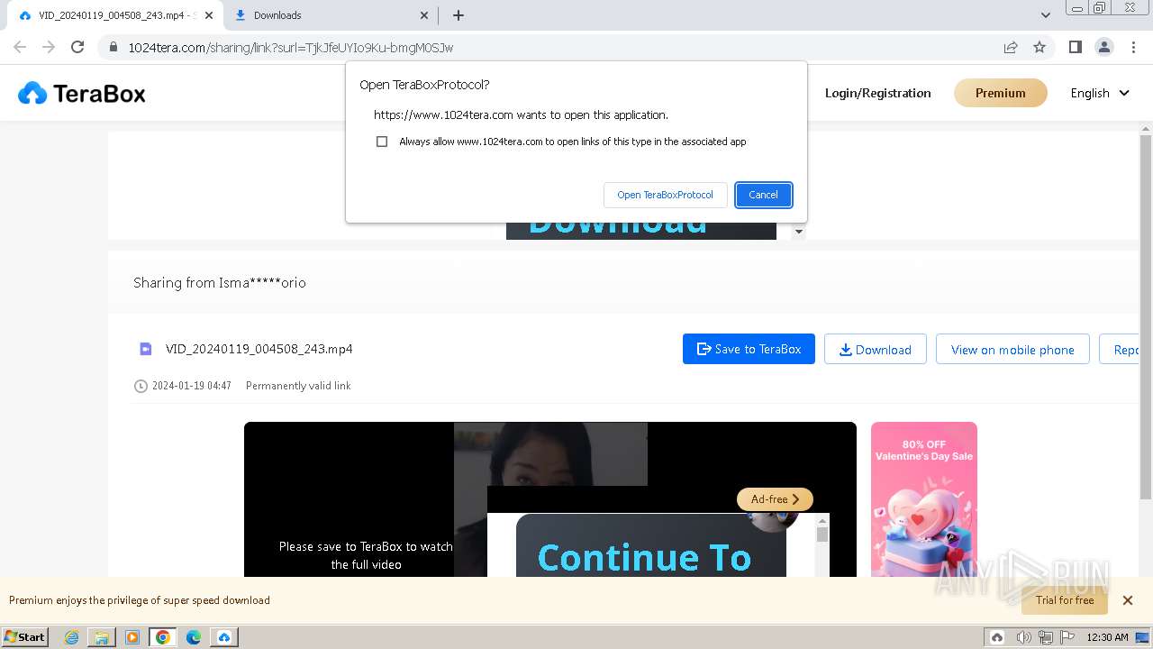Toggle the browser side panel icon
1153x649 pixels.
pyautogui.click(x=1075, y=47)
